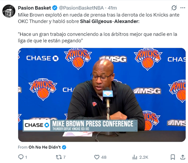Open Pasion Basket profile avatar
The width and height of the screenshot is (188, 163).
(9, 11)
